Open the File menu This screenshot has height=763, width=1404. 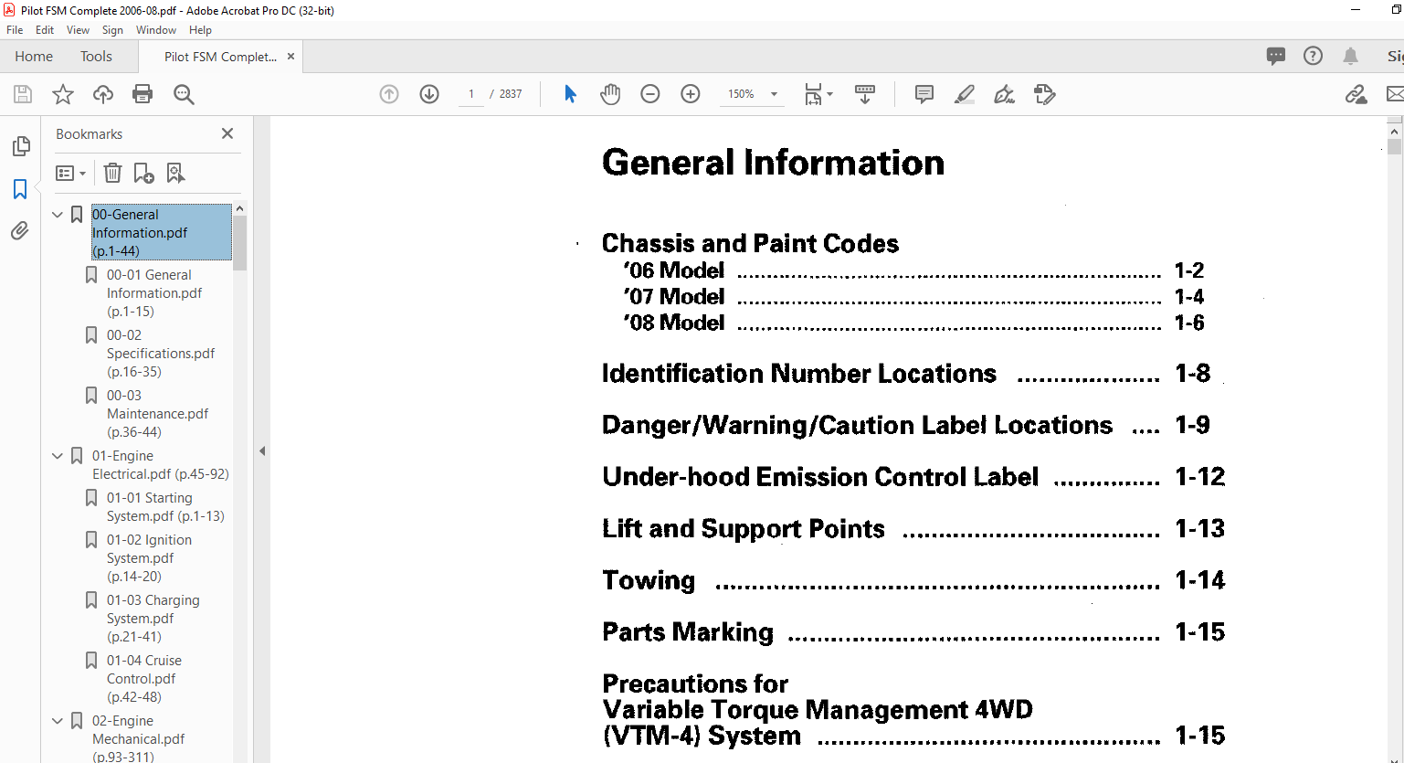point(15,30)
